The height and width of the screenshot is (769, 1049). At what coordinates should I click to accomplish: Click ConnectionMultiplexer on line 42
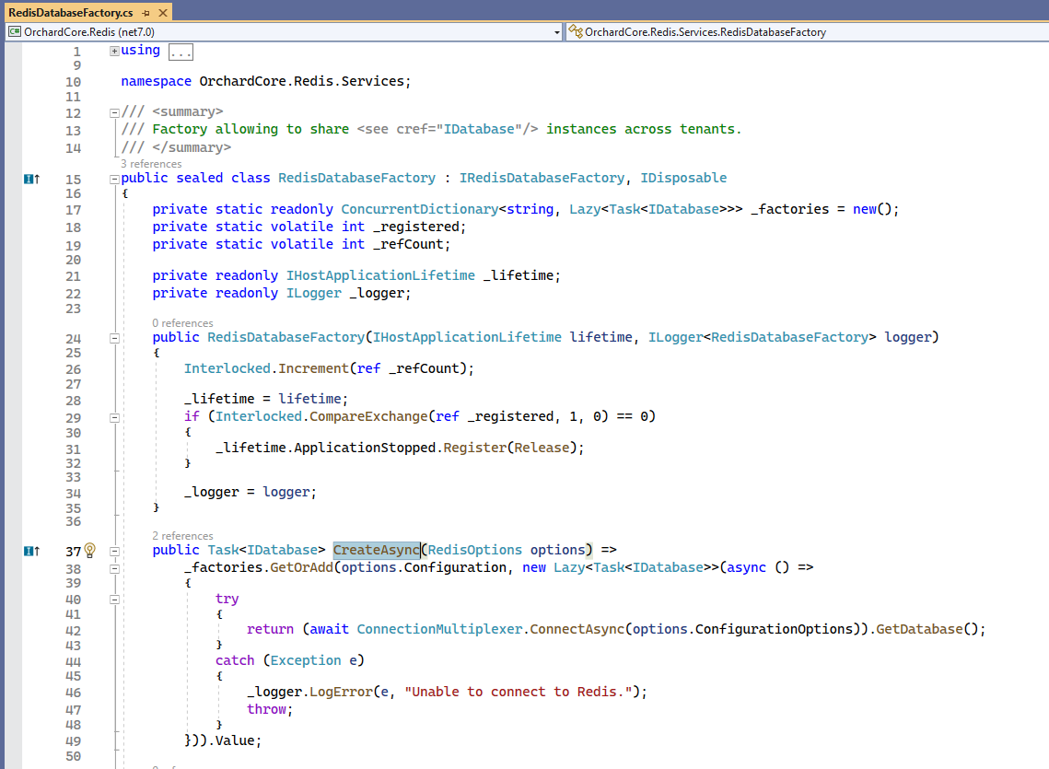click(439, 629)
